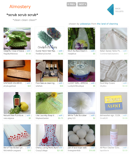
Task: Open the green crochet washcloth thumbnail
Action: [x=17, y=38]
